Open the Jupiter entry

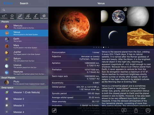[x=24, y=53]
